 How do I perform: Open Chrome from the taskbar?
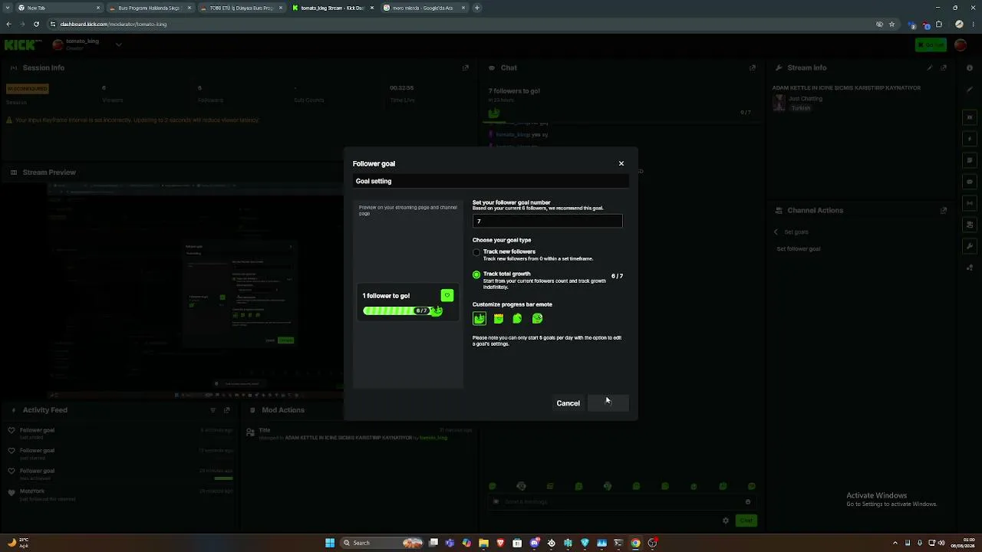coord(635,543)
